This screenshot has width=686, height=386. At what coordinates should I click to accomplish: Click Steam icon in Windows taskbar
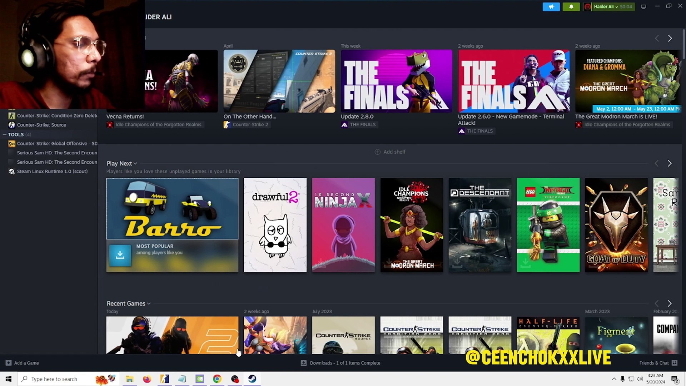click(252, 379)
